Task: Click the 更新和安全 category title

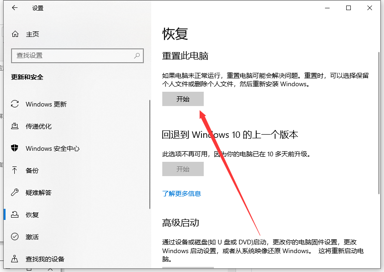Action: click(x=27, y=77)
